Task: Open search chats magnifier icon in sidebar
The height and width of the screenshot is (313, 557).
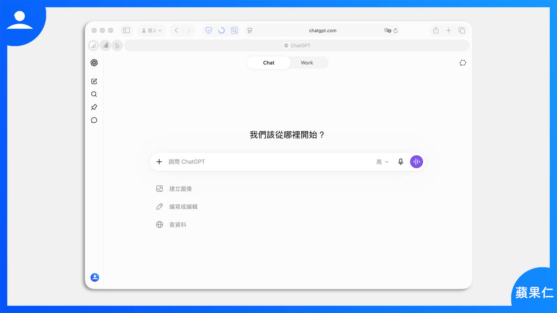Action: coord(94,94)
